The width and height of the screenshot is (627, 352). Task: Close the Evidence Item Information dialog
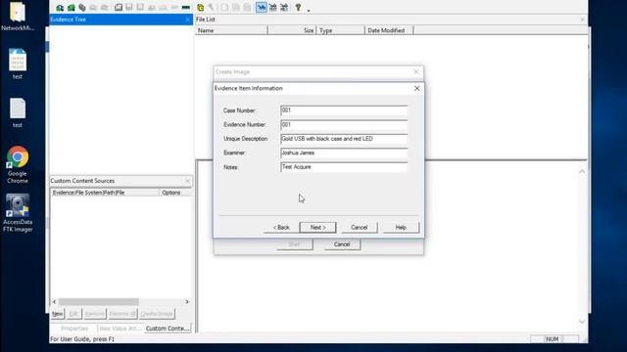pyautogui.click(x=416, y=88)
